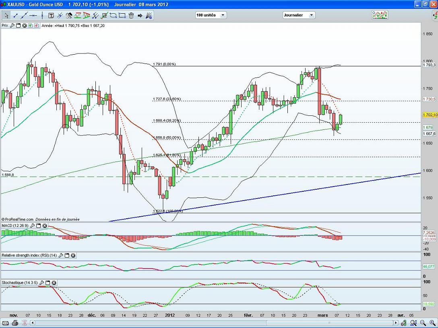
Task: Click the MACD (12 26 9) label
Action: click(15, 225)
